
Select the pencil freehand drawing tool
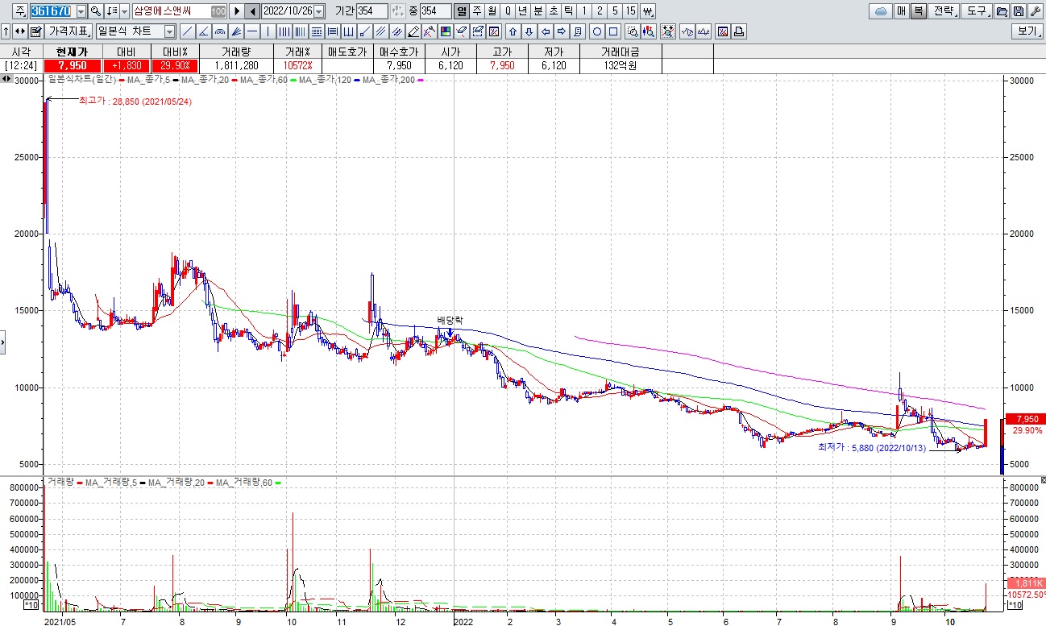click(412, 31)
